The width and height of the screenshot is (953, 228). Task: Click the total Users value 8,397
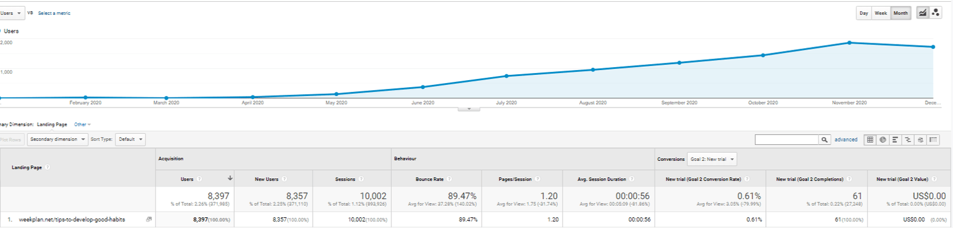(218, 196)
